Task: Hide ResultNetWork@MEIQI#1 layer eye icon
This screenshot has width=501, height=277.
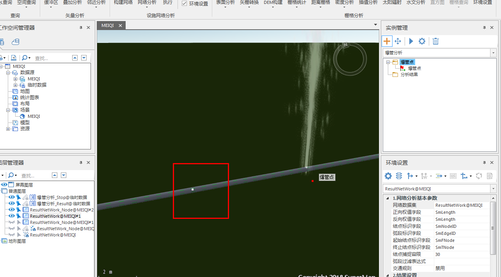Action: [12, 216]
